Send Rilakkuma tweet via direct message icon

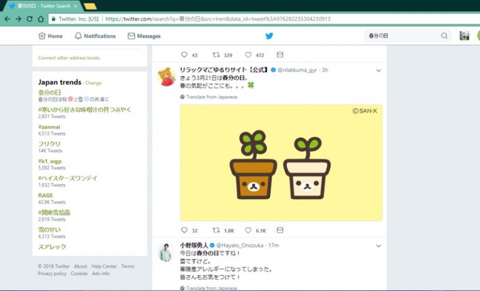(x=280, y=230)
